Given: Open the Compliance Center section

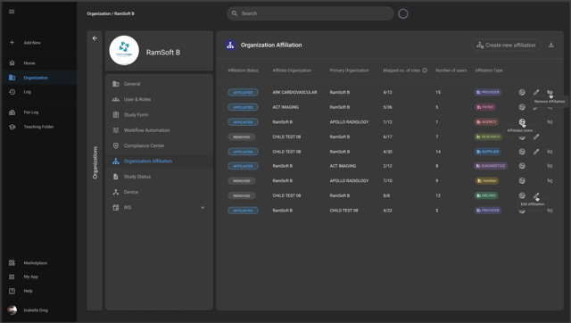Looking at the screenshot, I should point(159,145).
